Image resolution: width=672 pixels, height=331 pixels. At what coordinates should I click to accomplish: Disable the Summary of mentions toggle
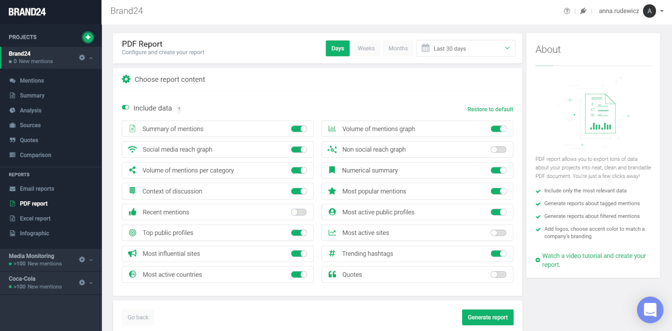(x=299, y=129)
